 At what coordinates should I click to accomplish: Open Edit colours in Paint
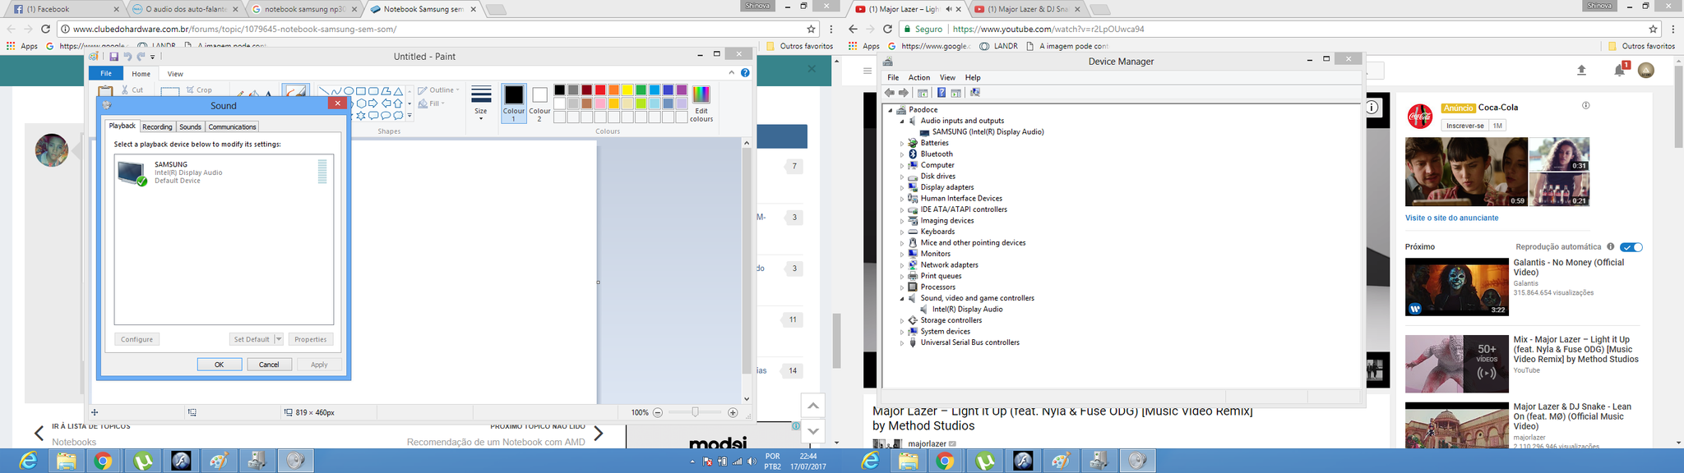(701, 103)
